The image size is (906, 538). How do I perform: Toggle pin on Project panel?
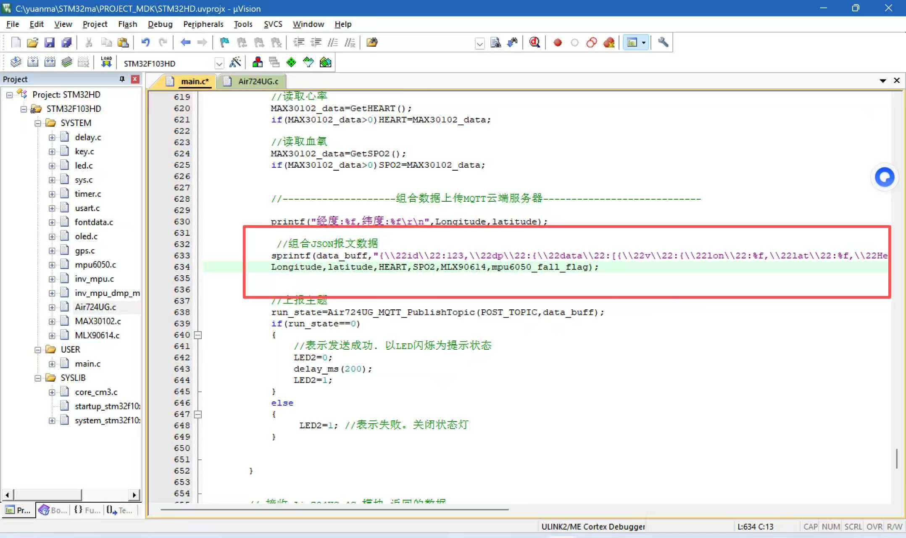(x=122, y=79)
